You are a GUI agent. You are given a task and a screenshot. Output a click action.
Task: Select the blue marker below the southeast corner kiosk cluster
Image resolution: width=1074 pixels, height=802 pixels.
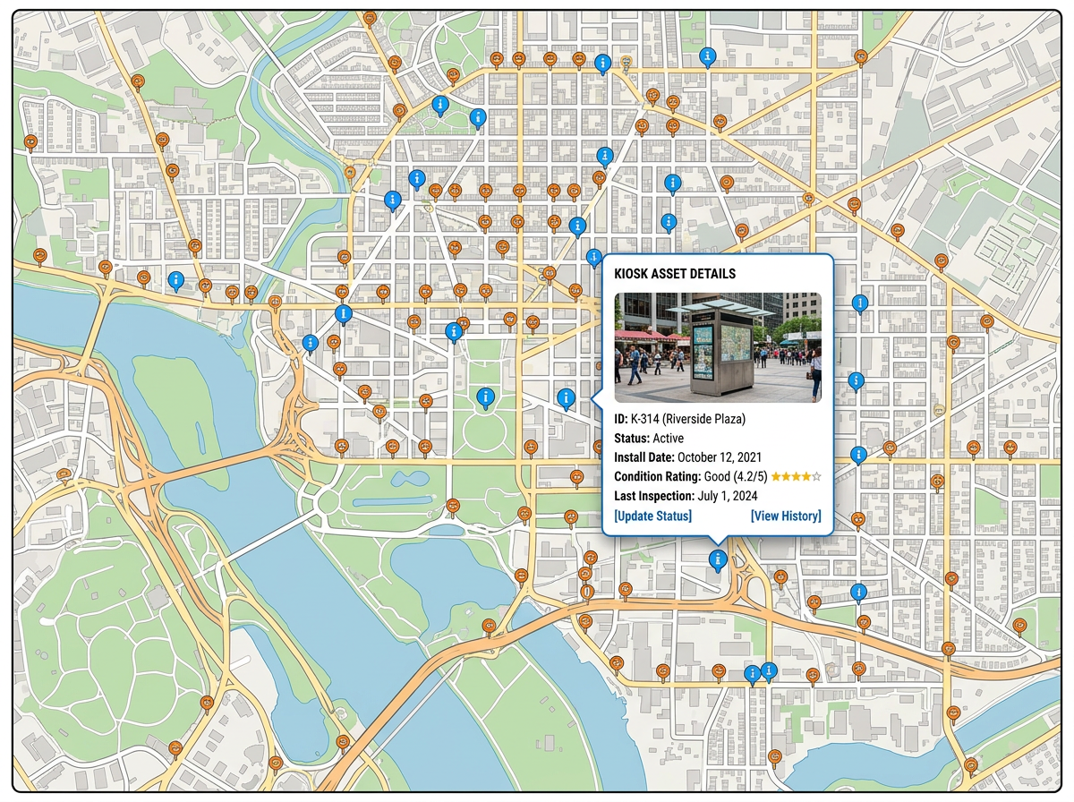[858, 592]
